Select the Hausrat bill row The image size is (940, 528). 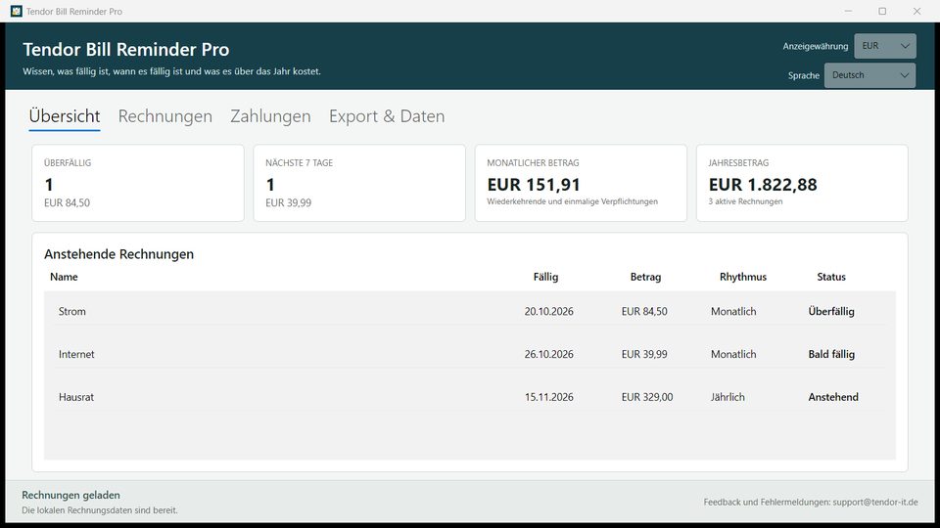pos(470,397)
